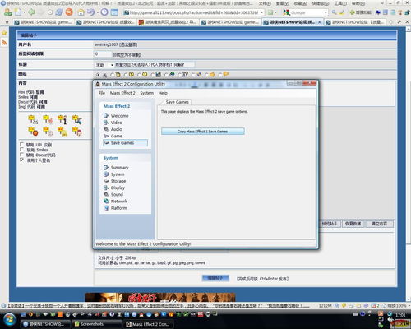Expand the Google search engine dropdown arrow
Viewport: 411px width, 329px height.
pyautogui.click(x=326, y=12)
